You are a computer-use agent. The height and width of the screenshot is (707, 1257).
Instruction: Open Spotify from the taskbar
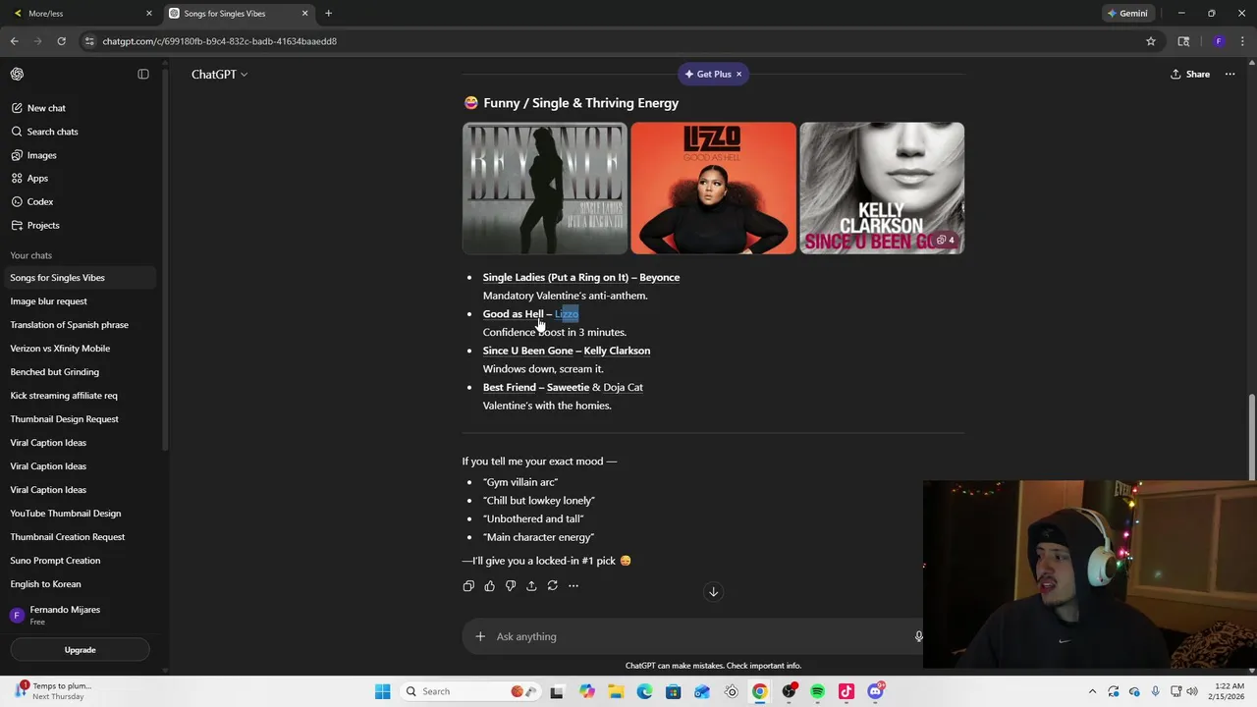coord(817,691)
